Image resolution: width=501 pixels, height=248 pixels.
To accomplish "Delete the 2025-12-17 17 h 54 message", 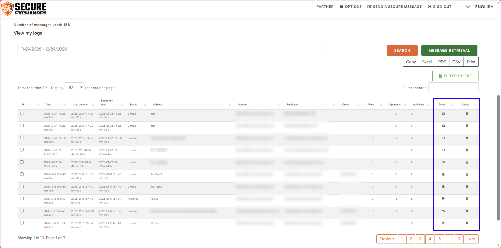I will 467,223.
